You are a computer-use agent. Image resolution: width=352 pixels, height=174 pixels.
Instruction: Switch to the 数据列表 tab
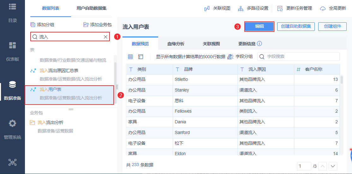(51, 8)
